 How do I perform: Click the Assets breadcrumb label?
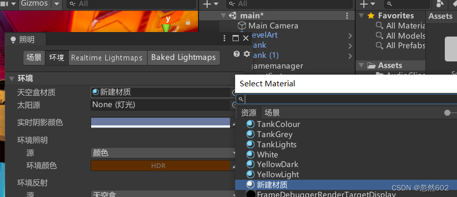click(440, 16)
